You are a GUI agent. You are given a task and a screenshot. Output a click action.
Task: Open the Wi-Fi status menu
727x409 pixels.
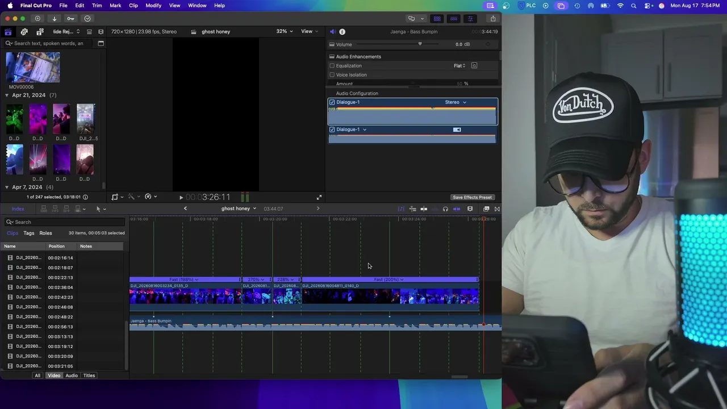pos(620,6)
